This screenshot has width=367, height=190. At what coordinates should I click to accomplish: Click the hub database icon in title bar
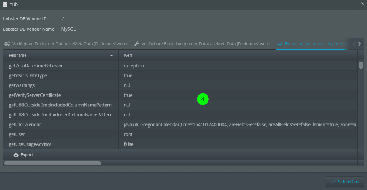(5, 4)
